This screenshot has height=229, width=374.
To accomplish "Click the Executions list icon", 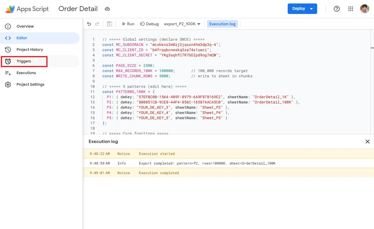I will pos(8,73).
